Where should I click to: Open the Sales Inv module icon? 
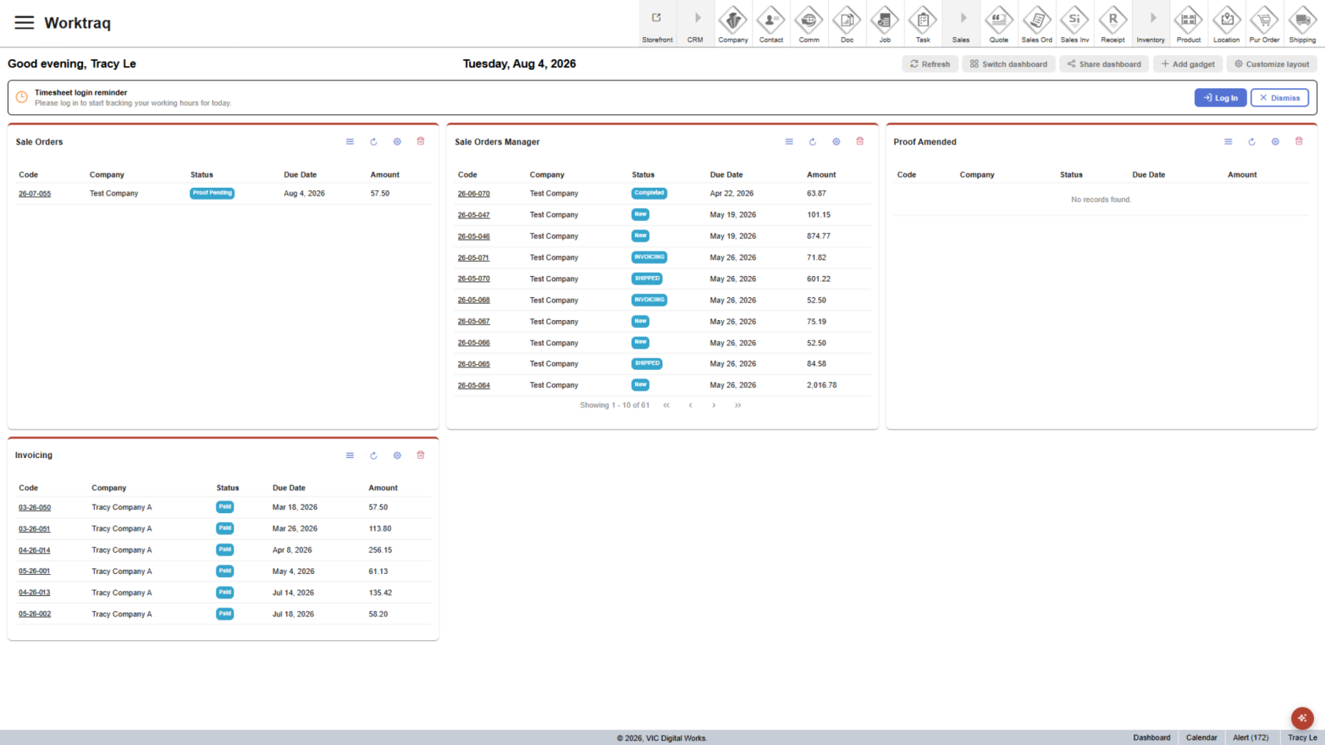(x=1074, y=23)
